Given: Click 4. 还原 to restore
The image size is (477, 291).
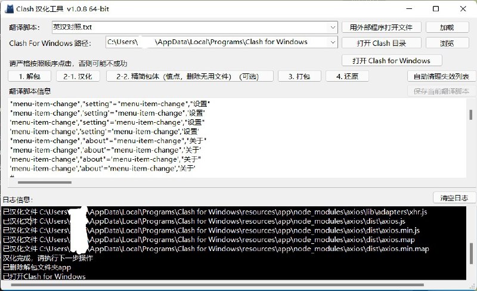Looking at the screenshot, I should (347, 76).
